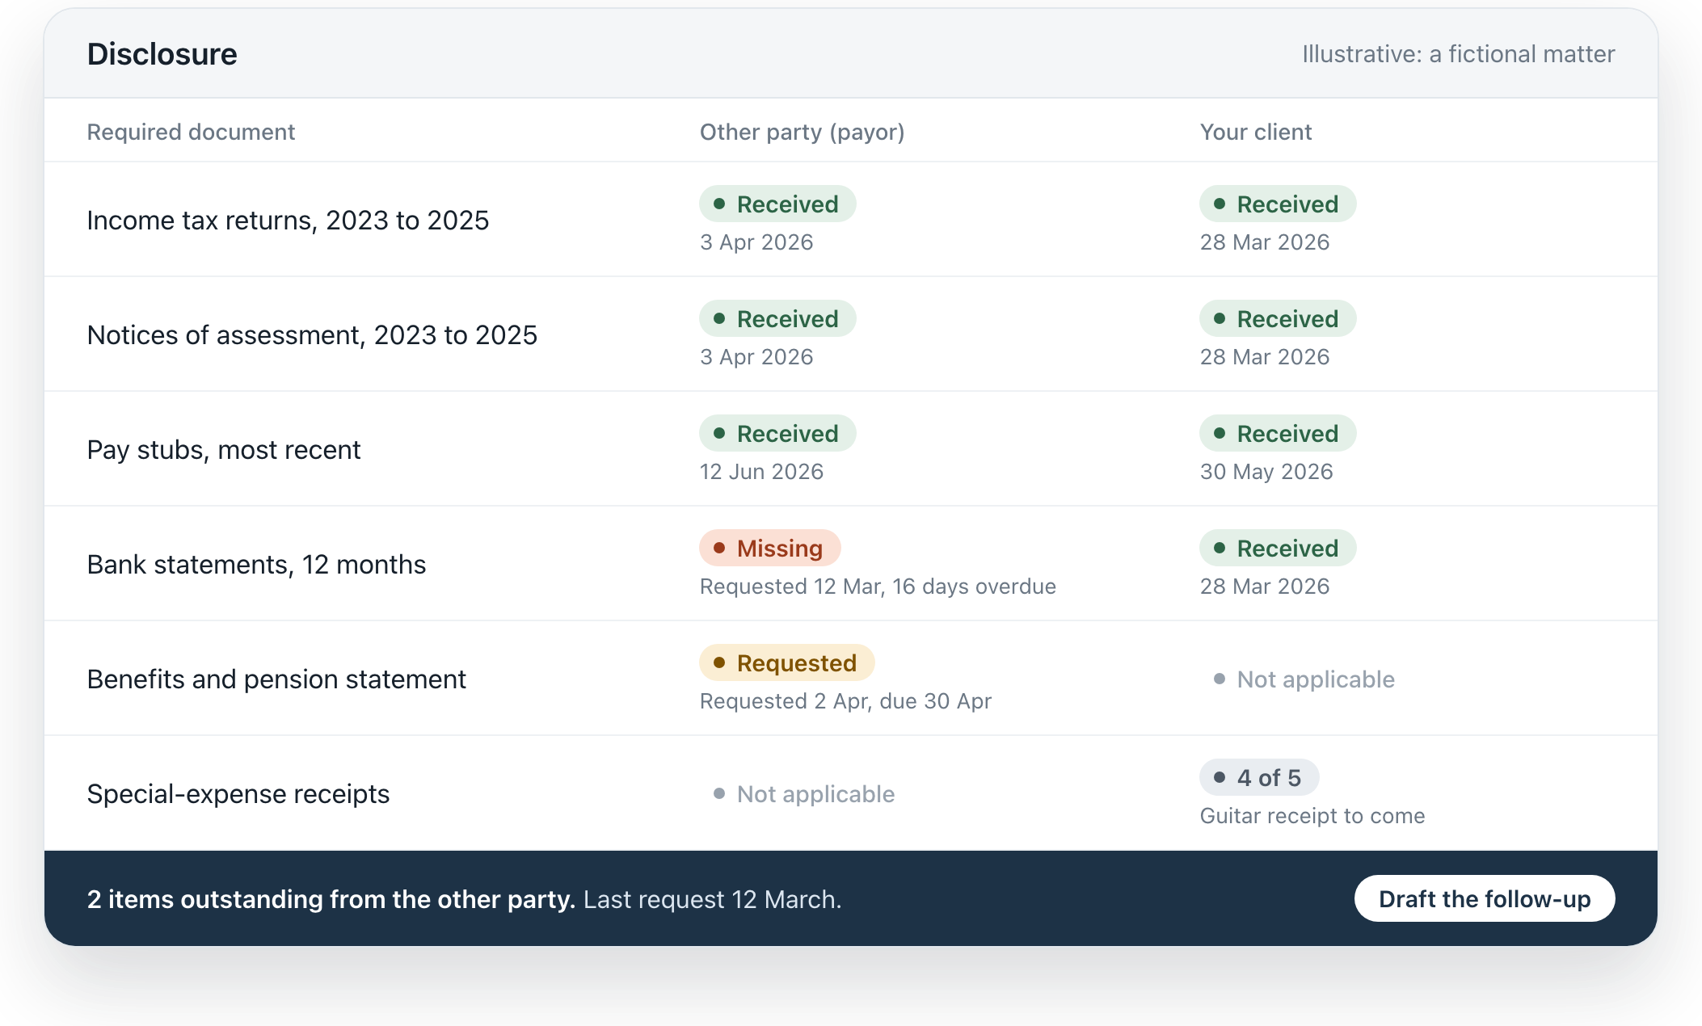Click 'Requested 12 Mar, 16 days overdue' text

[878, 586]
